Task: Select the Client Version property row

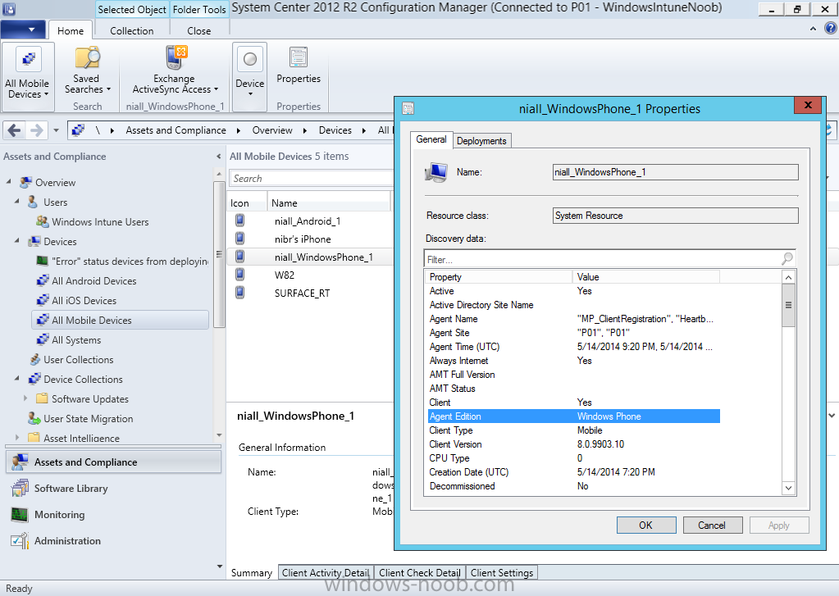Action: tap(573, 444)
